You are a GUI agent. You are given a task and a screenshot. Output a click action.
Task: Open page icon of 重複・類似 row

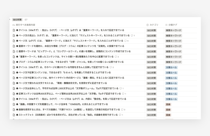(14, 78)
